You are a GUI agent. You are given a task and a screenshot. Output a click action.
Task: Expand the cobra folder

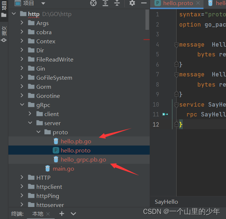[x=22, y=32]
